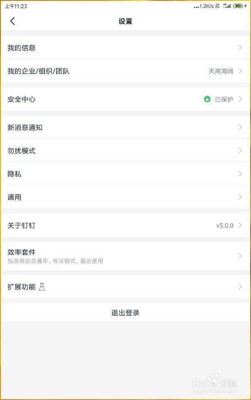Screen dimensions: 251x400
Task: Tap the flask icon beside 扩展功能
Action: 42,287
